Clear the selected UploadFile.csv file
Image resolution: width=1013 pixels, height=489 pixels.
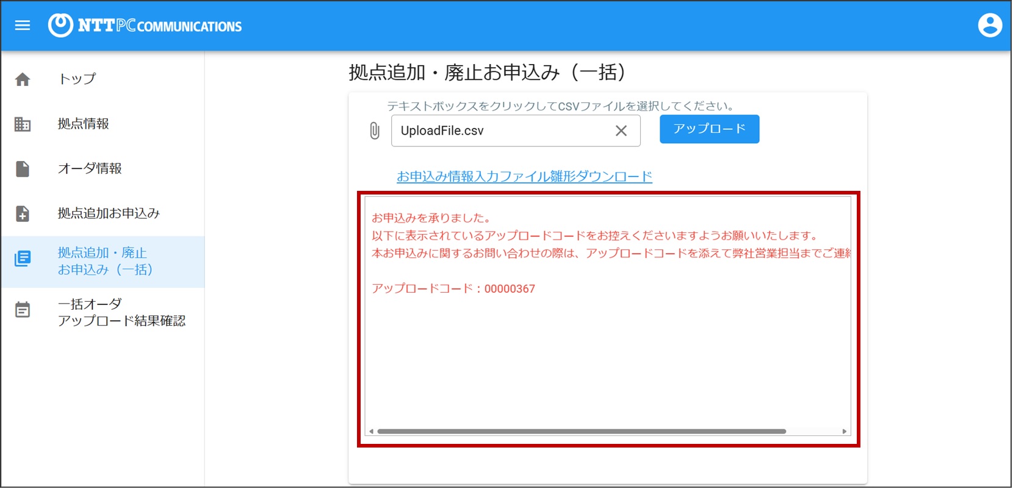pos(621,130)
